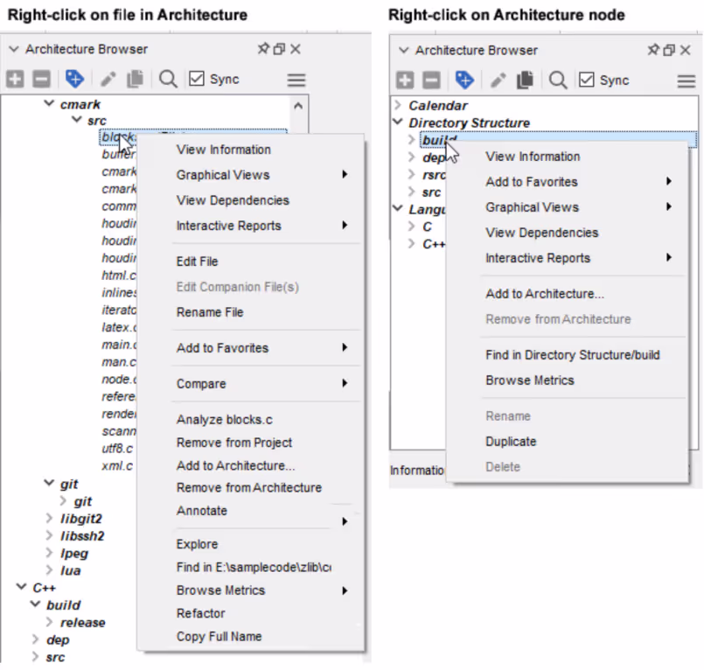Viewport: 704px width, 670px height.
Task: Choose Find in Directory Structure/build
Action: tap(568, 355)
